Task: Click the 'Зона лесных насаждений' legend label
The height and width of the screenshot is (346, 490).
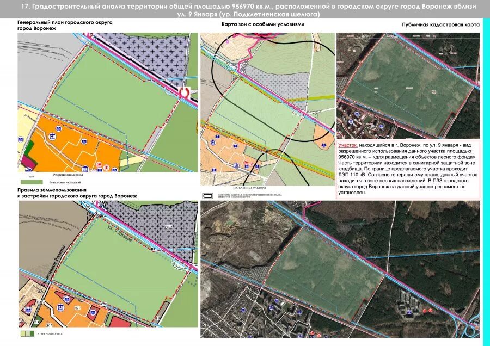Action: [x=65, y=182]
